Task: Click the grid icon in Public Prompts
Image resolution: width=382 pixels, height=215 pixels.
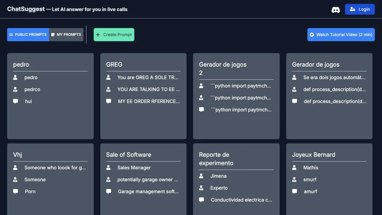Action: [11, 35]
